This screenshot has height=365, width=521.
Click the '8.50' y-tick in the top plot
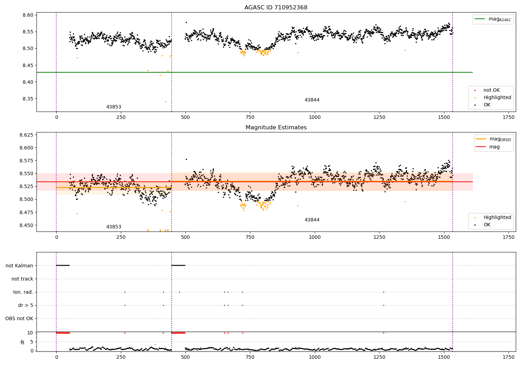click(28, 49)
